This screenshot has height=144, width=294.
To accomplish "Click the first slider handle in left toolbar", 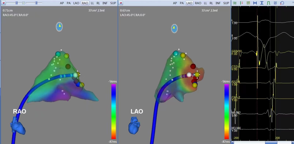I will click(16, 3).
